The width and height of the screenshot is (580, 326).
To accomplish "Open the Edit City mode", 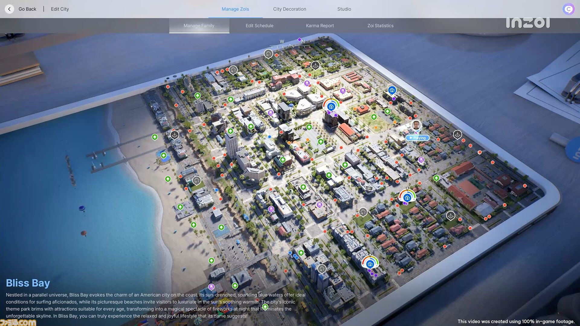I will coord(60,9).
